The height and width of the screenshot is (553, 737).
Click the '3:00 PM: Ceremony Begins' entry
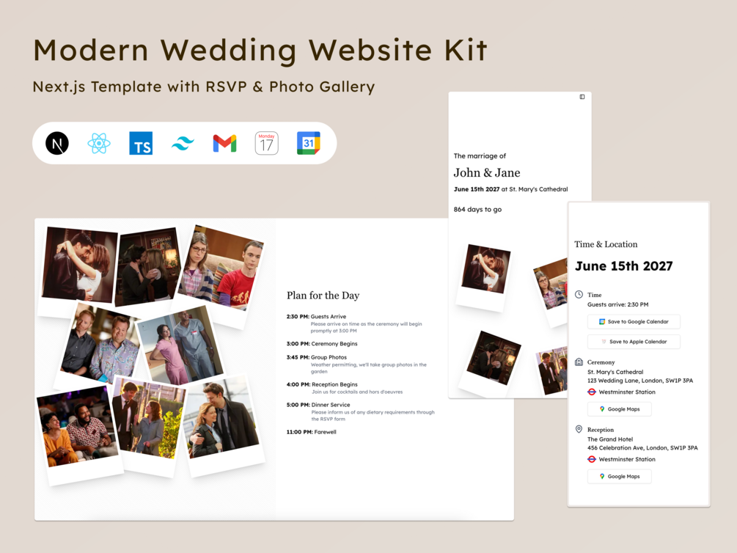tap(322, 344)
